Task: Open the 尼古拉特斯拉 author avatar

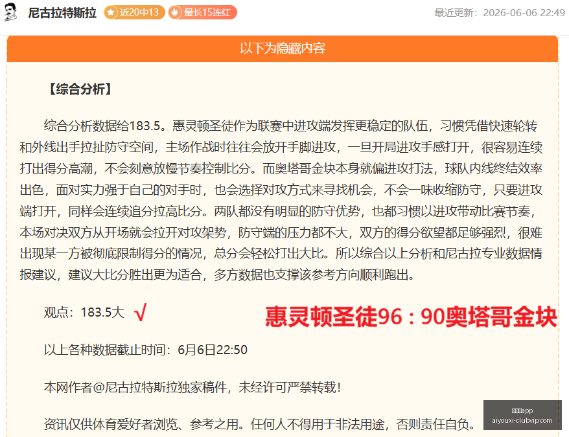Action: (x=10, y=12)
